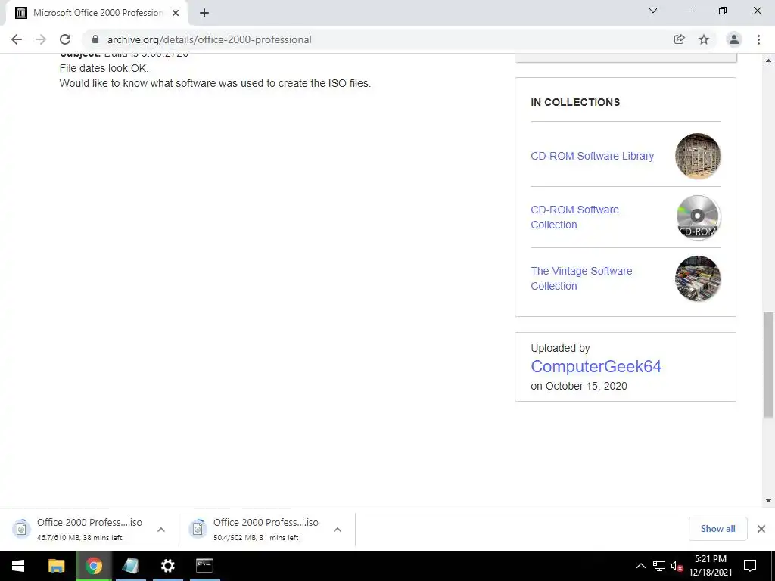
Task: Click the scrollbar up arrow
Action: tap(769, 61)
